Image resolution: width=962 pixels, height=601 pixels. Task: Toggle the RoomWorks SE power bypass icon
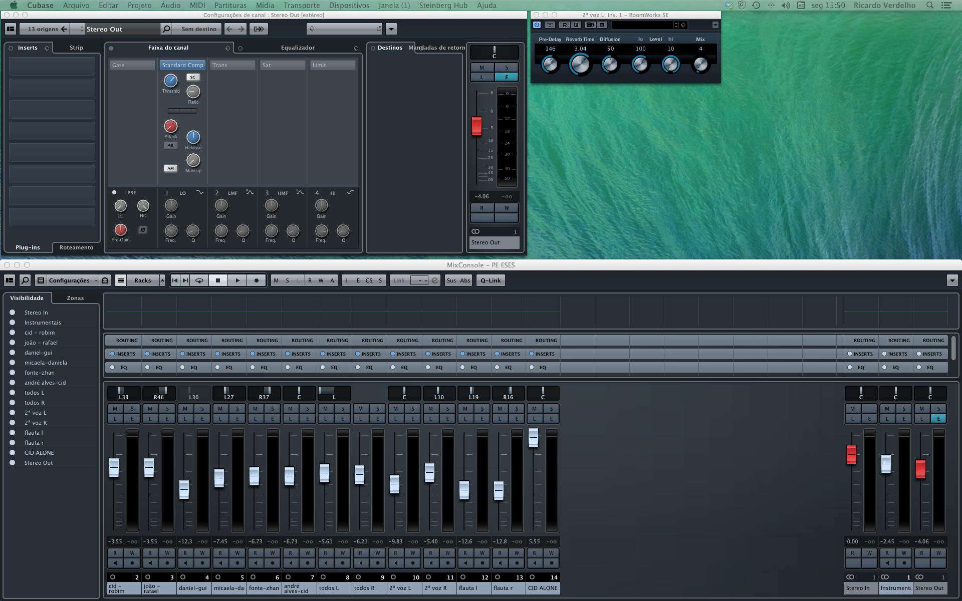(537, 25)
